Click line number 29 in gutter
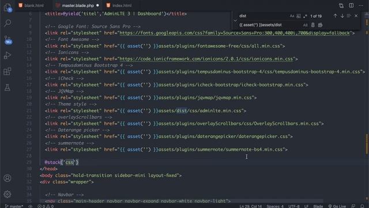This screenshot has height=208, width=369. pos(29,162)
